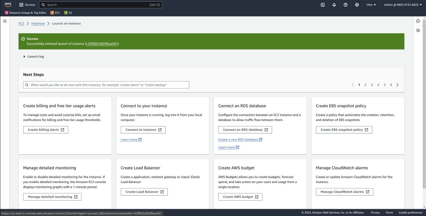Click the Create billing alerts button
The height and width of the screenshot is (216, 426).
[x=46, y=130]
